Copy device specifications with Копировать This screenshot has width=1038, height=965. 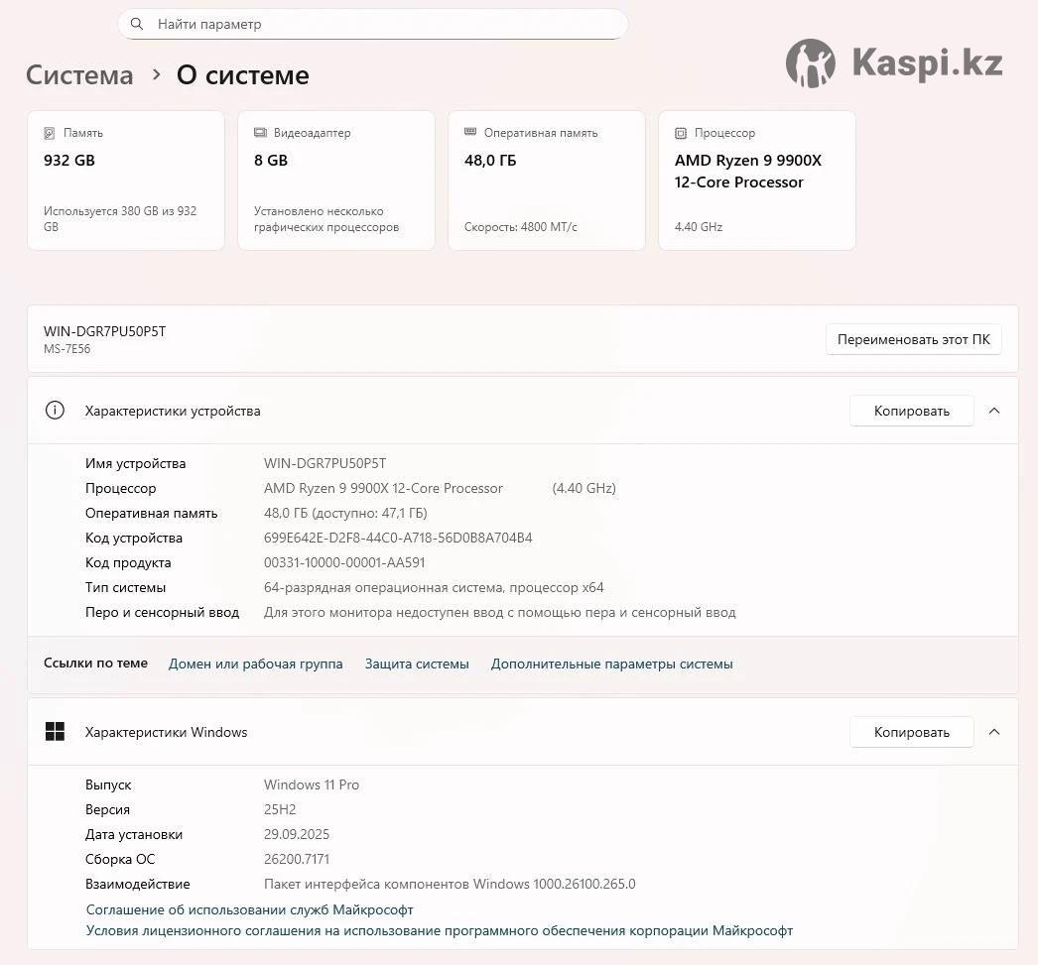point(911,411)
